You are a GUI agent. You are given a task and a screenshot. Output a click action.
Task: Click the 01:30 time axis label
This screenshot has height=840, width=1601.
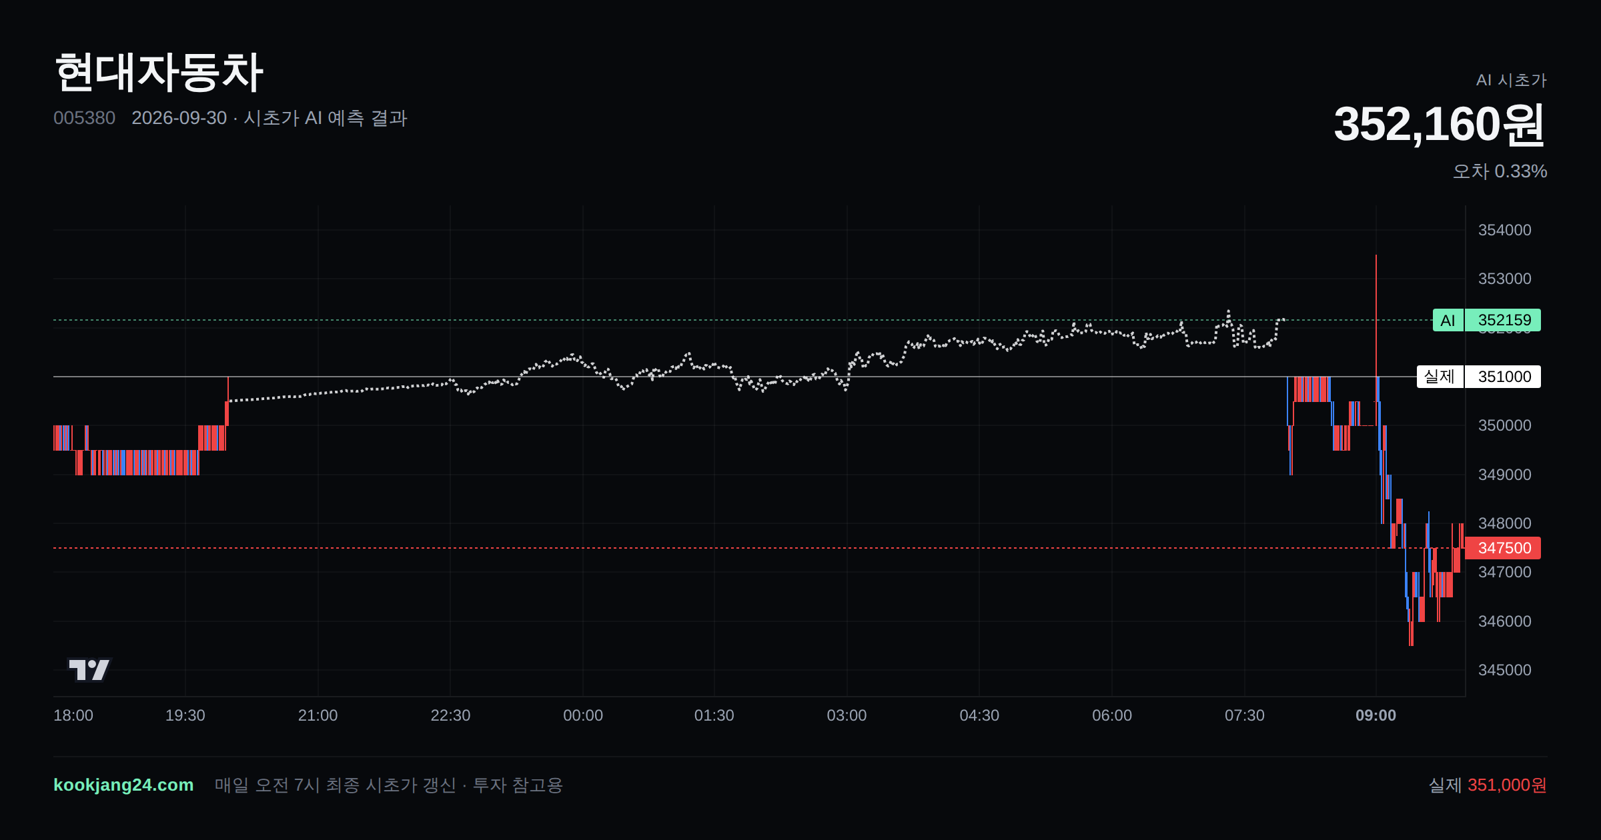coord(714,715)
